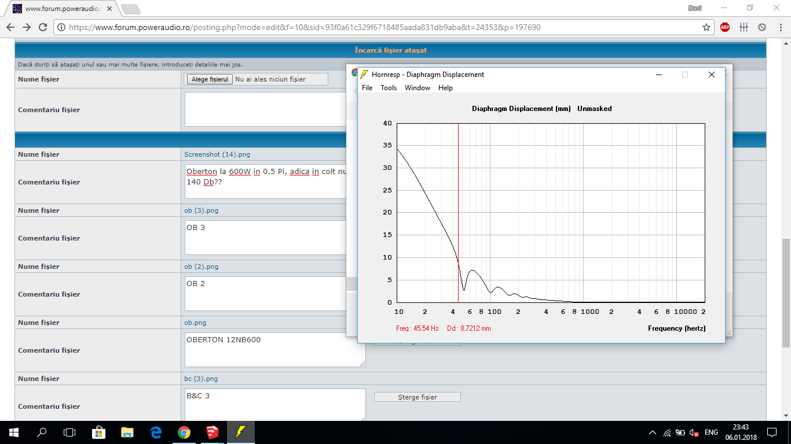Click the OBERTON 12NB600 comment field
Screen dimensions: 791x444
coord(275,349)
